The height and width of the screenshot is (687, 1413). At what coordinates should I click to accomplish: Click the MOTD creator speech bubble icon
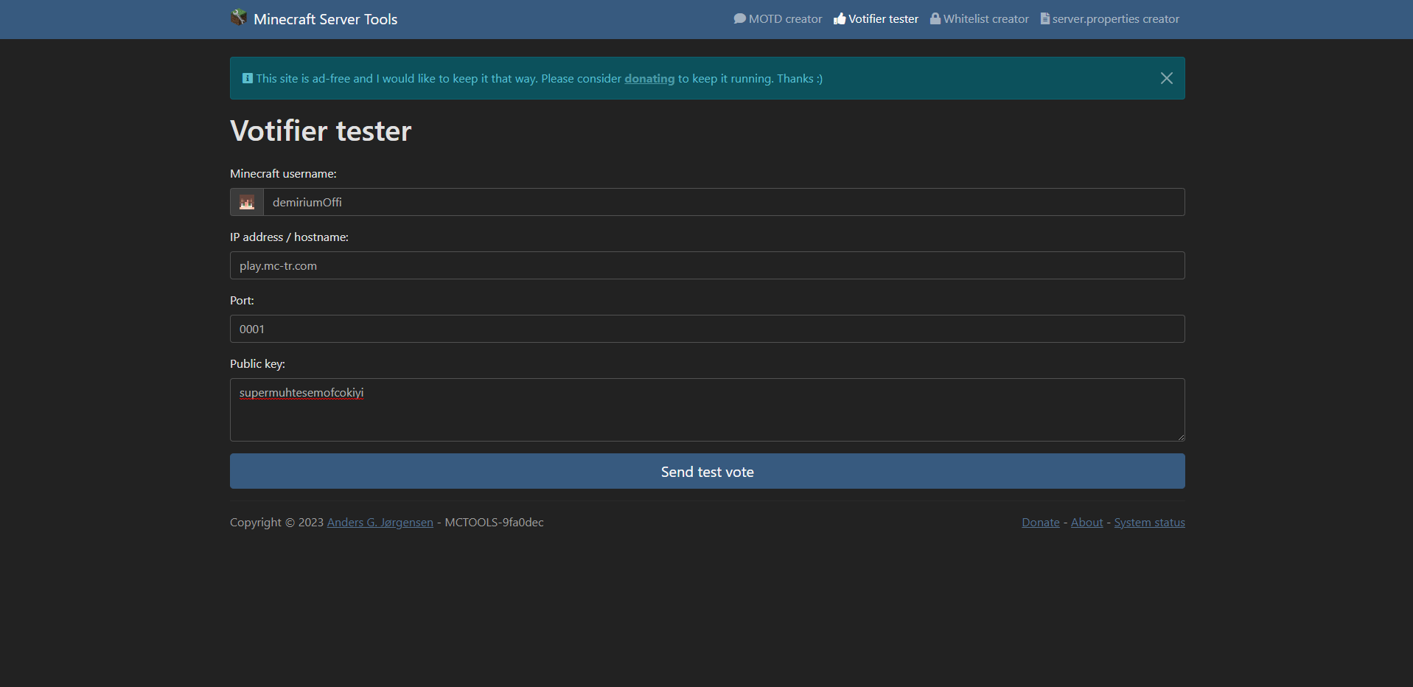pyautogui.click(x=740, y=18)
